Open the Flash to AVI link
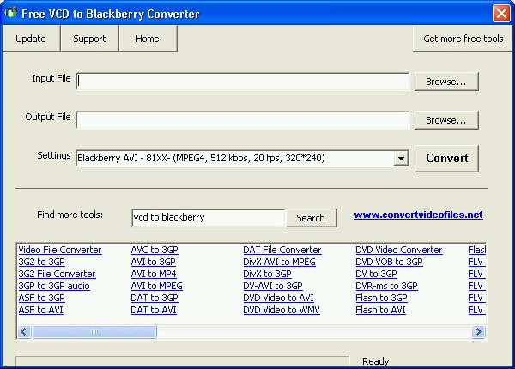This screenshot has width=515, height=369. click(380, 310)
